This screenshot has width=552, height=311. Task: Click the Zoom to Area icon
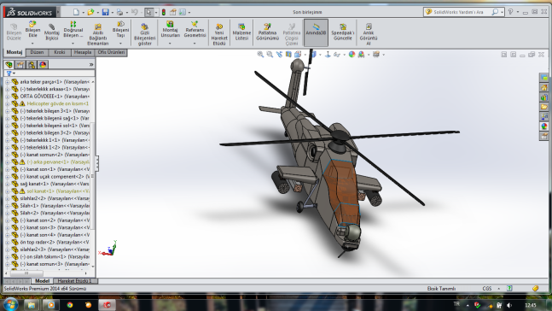point(270,55)
